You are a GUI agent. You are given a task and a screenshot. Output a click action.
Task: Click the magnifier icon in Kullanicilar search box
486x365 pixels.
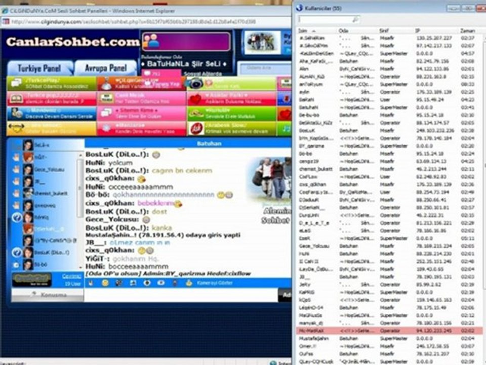(355, 20)
